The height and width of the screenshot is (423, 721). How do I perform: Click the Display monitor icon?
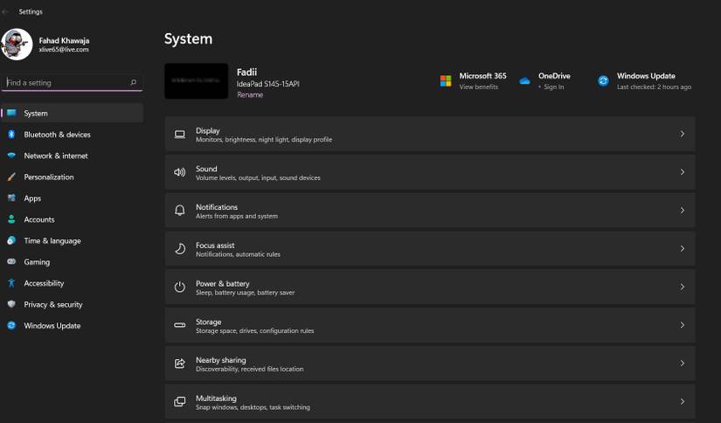coord(180,134)
